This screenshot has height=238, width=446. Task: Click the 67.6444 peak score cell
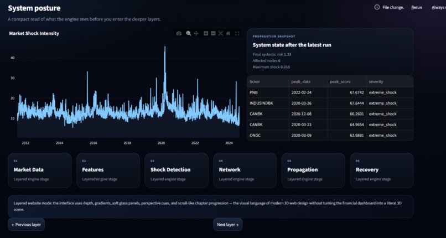point(347,103)
